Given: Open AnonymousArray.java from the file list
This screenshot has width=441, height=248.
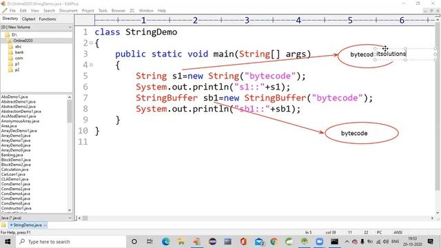Looking at the screenshot, I should pos(20,121).
